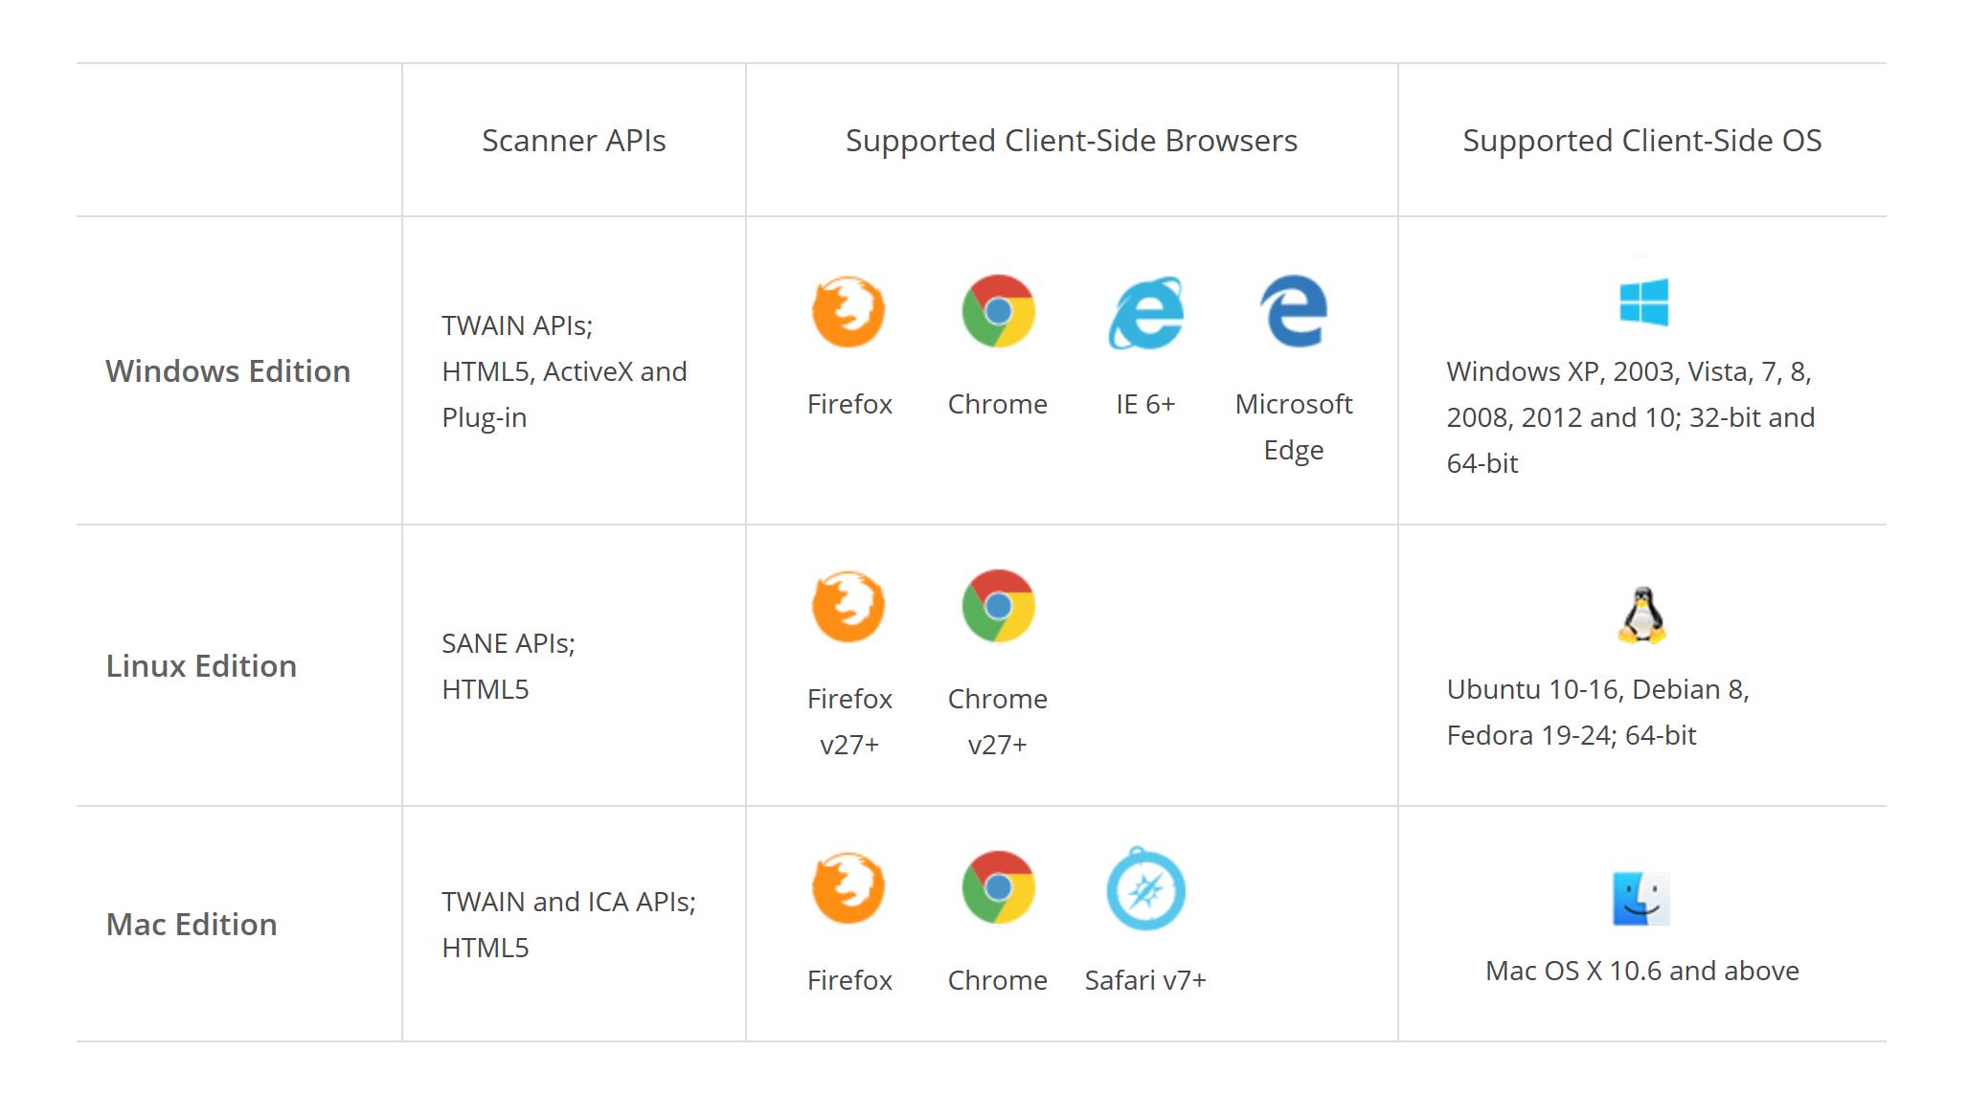Image resolution: width=1968 pixels, height=1118 pixels.
Task: Click the Safari v7+ label
Action: (1145, 980)
